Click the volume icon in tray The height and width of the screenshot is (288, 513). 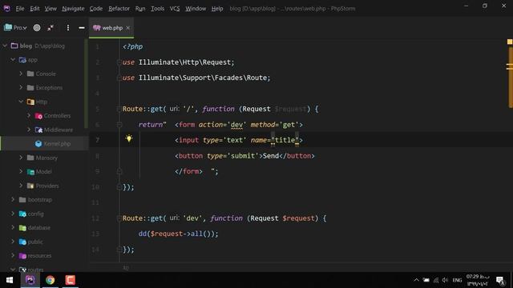click(x=445, y=280)
